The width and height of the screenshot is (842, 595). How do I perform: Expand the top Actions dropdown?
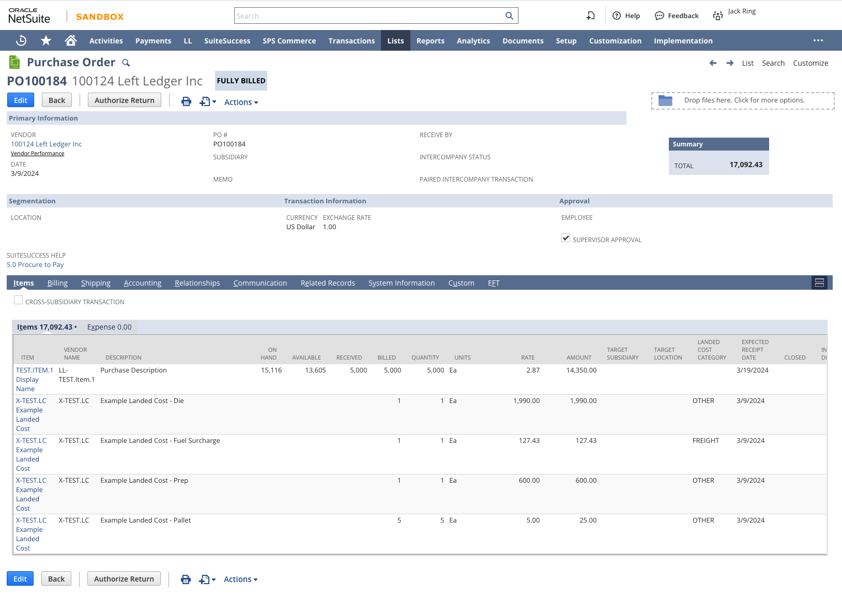click(241, 102)
